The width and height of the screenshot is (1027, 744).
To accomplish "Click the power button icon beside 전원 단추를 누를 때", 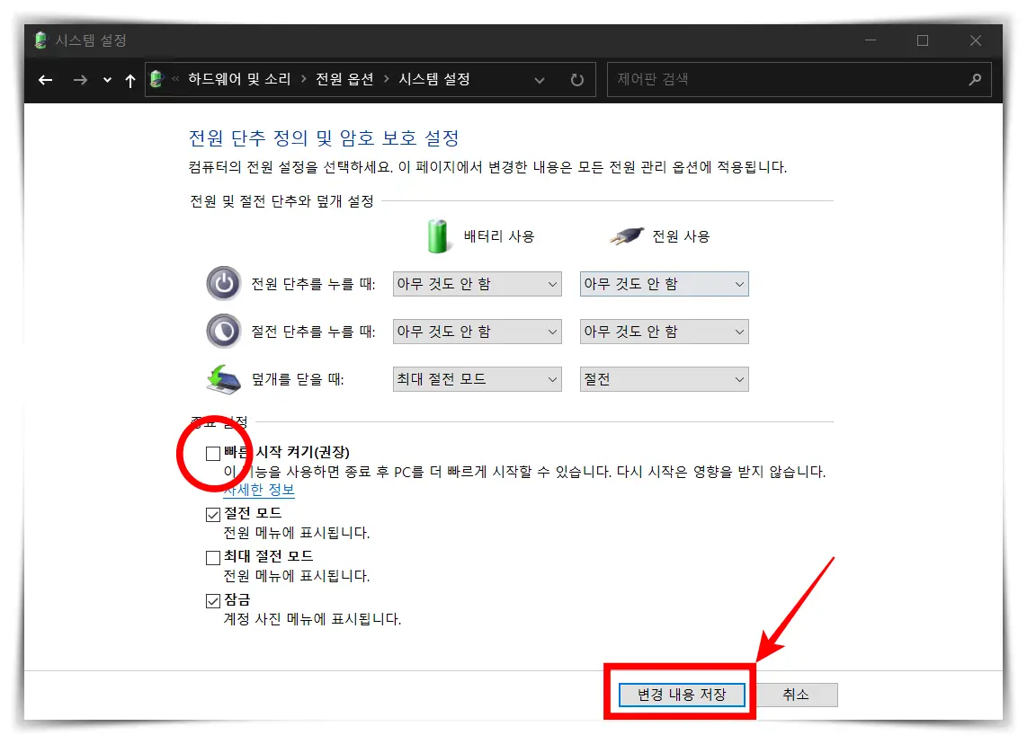I will click(x=223, y=283).
